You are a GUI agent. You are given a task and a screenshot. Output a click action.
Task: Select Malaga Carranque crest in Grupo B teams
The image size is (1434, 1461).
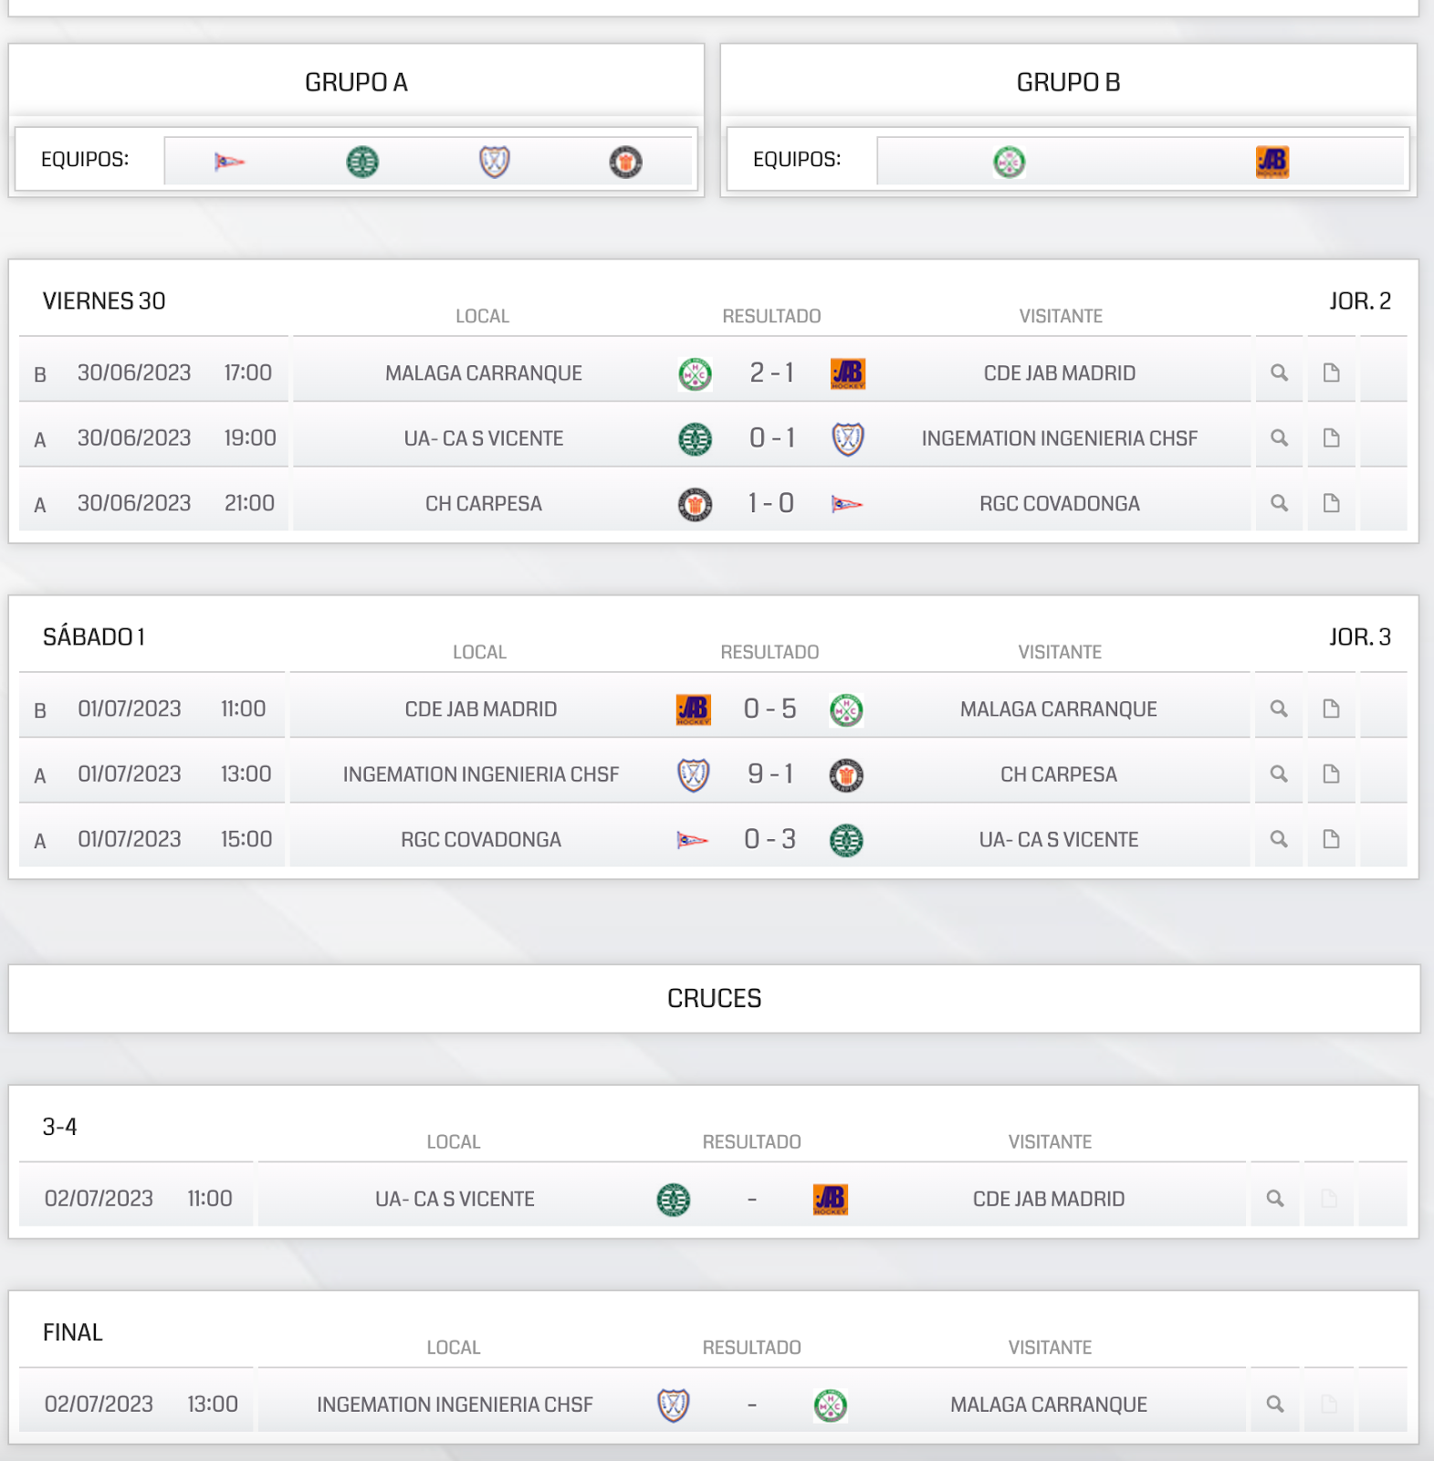pos(1009,162)
